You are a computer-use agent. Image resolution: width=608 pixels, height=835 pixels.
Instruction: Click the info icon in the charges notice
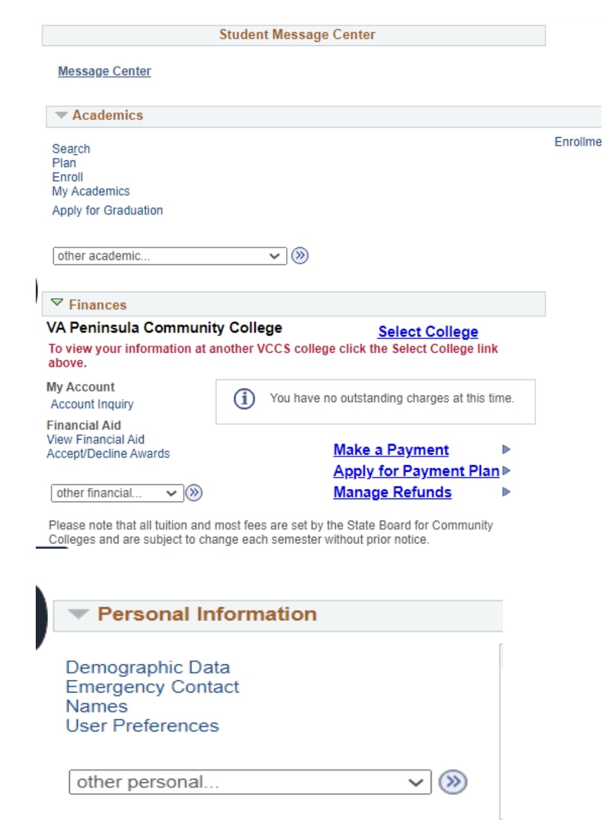(244, 398)
